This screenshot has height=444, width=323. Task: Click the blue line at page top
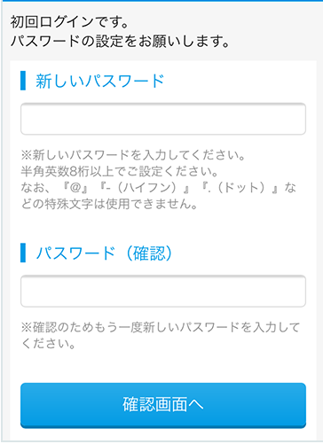[161, 1]
